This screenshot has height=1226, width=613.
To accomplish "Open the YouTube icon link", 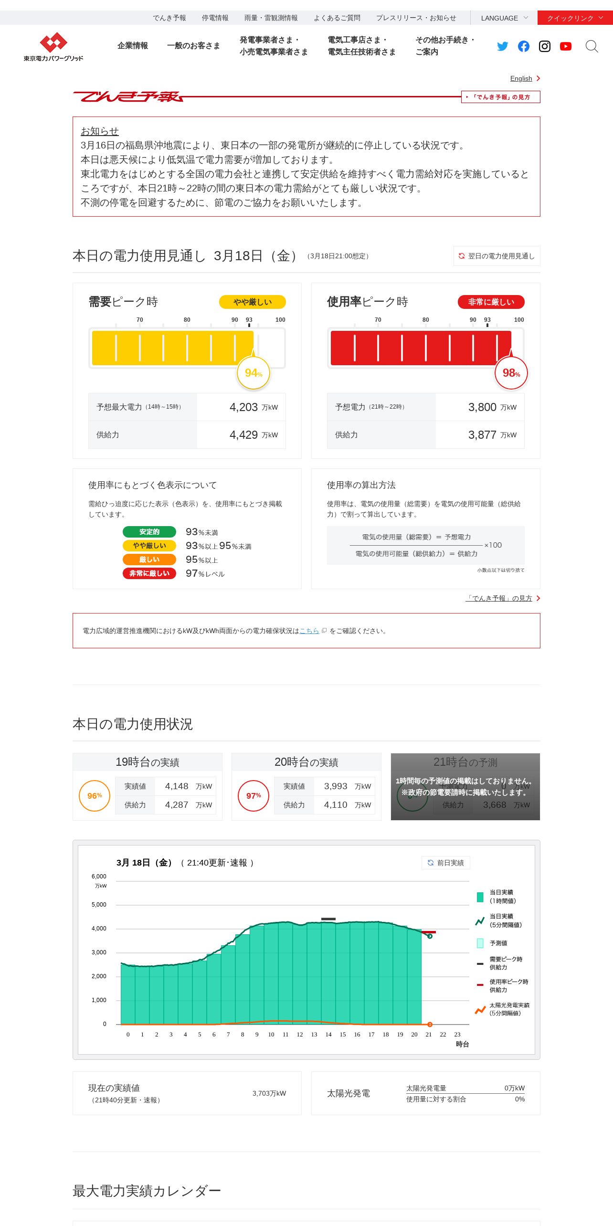I will [566, 46].
